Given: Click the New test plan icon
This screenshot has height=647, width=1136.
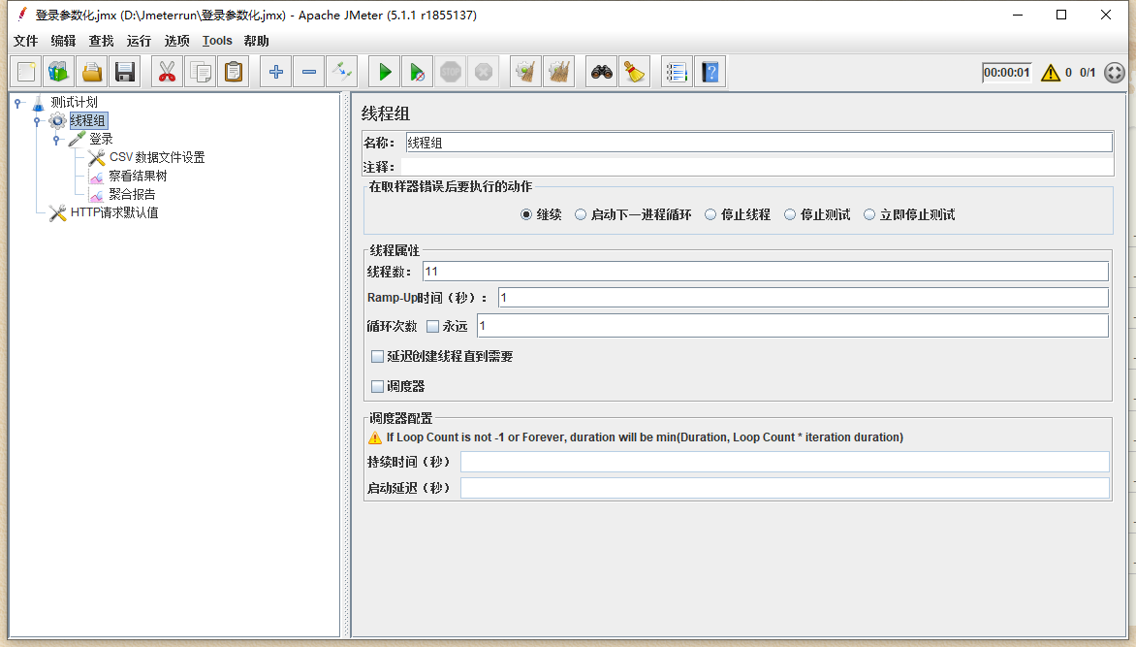Looking at the screenshot, I should [x=27, y=72].
